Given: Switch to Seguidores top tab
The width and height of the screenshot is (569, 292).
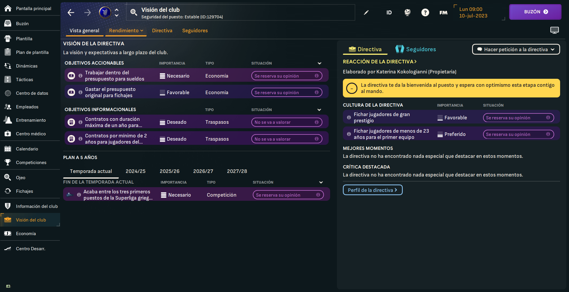Looking at the screenshot, I should coord(195,31).
